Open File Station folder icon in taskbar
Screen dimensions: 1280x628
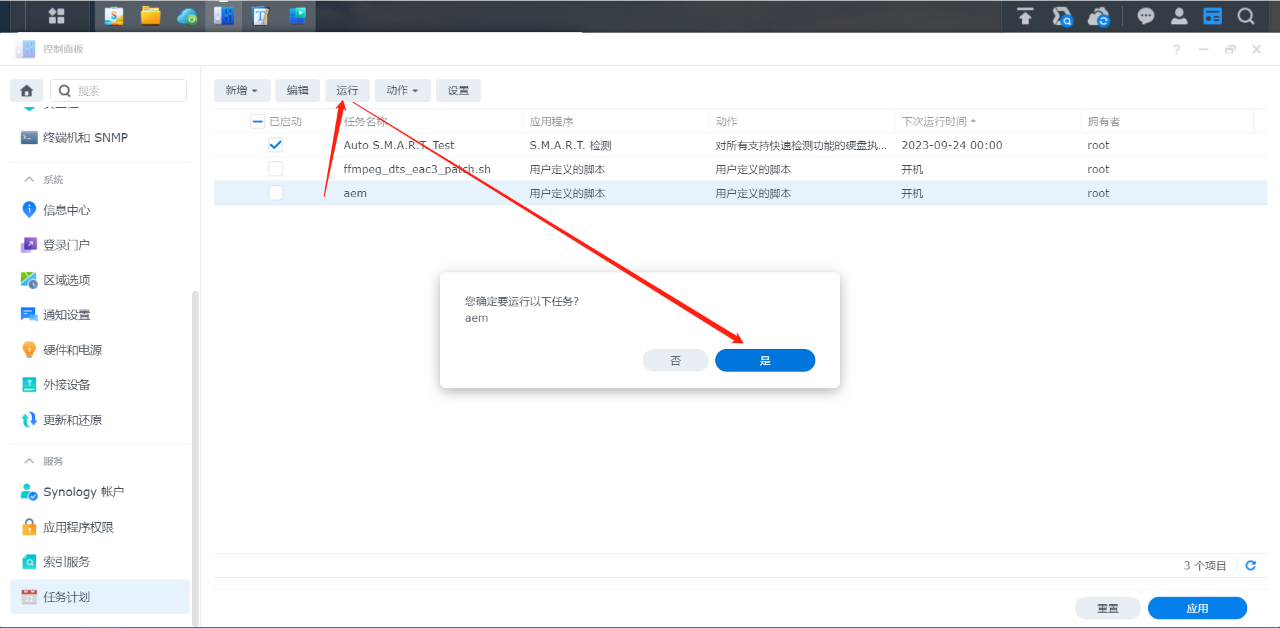[151, 16]
